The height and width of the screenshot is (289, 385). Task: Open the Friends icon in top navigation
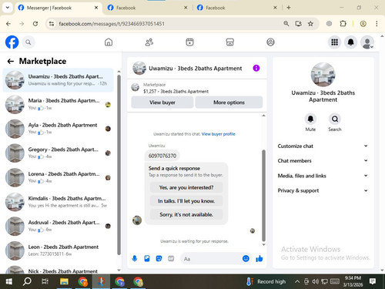pyautogui.click(x=149, y=42)
